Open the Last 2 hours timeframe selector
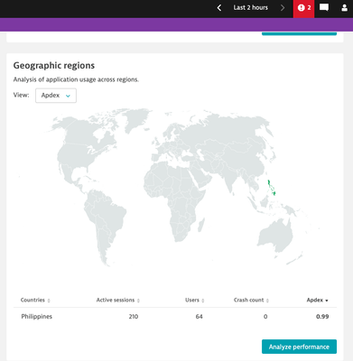The height and width of the screenshot is (361, 353). (x=251, y=8)
